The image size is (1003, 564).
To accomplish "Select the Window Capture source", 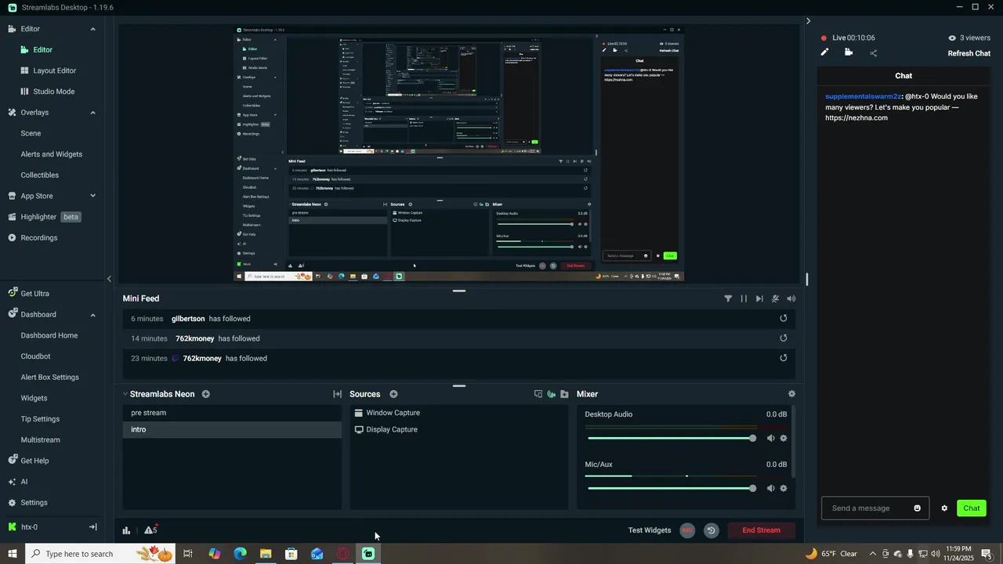I will tap(458, 413).
